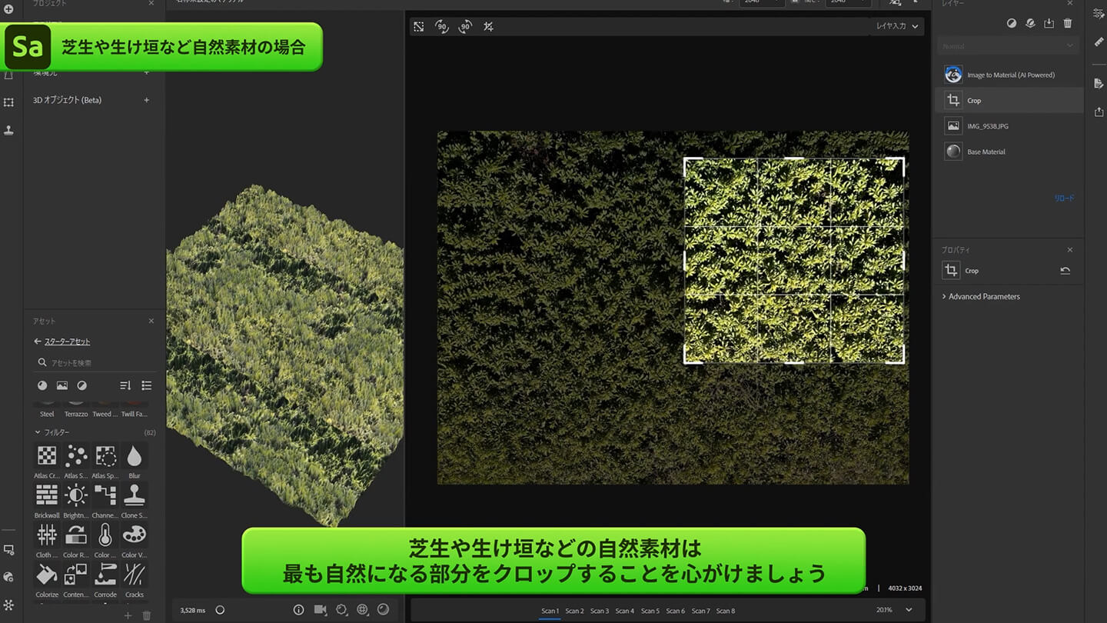This screenshot has width=1107, height=623.
Task: Open the viewport info icon
Action: point(298,610)
